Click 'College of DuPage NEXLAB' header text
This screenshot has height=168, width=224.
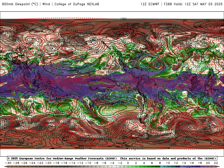pos(77,4)
